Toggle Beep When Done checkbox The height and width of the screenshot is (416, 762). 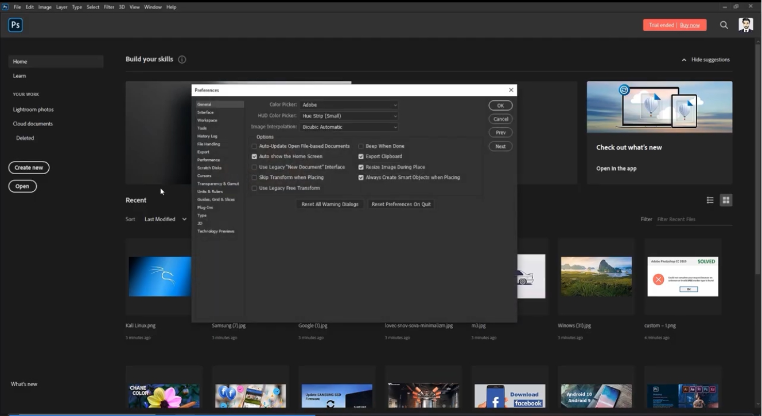point(361,146)
